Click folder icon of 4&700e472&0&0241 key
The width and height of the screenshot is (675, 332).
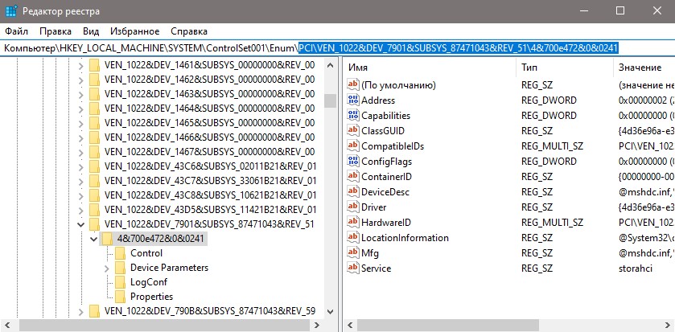pyautogui.click(x=108, y=239)
